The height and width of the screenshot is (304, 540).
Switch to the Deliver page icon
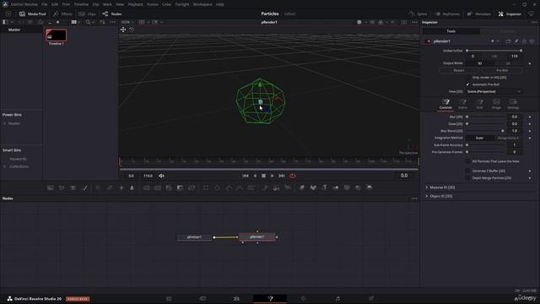click(371, 298)
